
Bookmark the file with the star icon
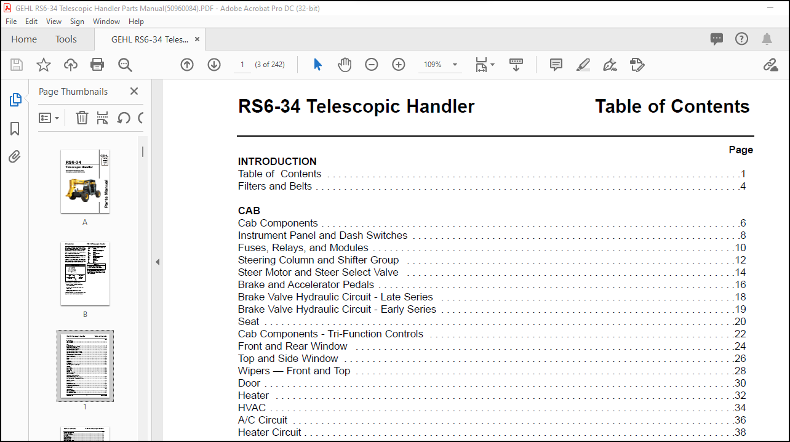[x=44, y=65]
